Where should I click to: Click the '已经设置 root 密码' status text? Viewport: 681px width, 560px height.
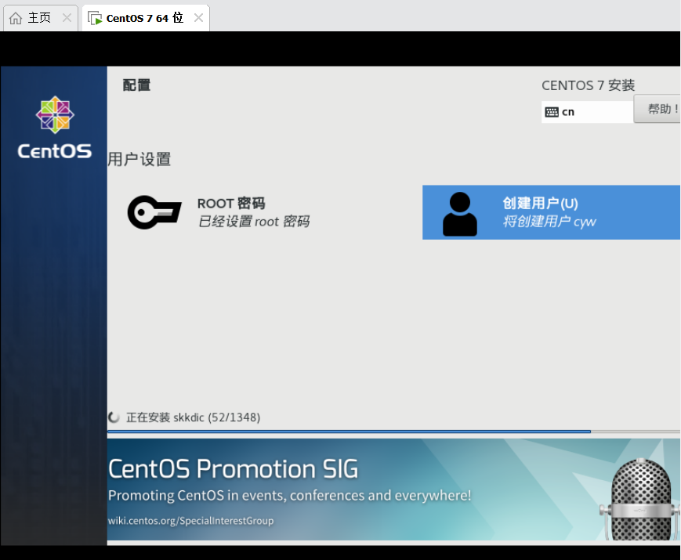(254, 222)
